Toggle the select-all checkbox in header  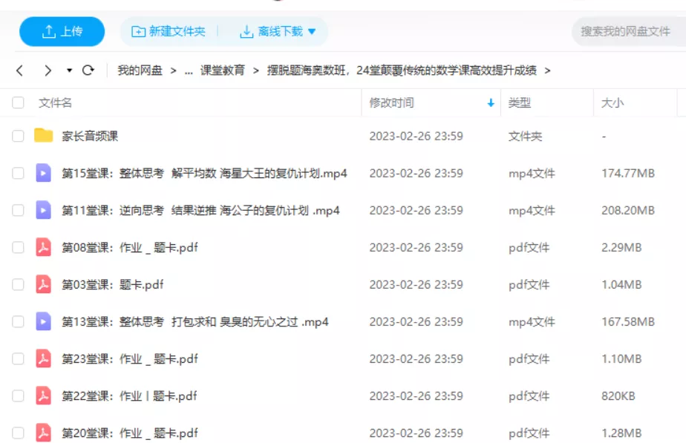[18, 103]
